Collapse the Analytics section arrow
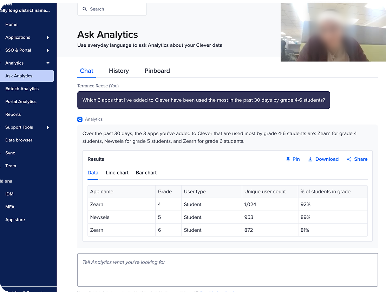 48,63
